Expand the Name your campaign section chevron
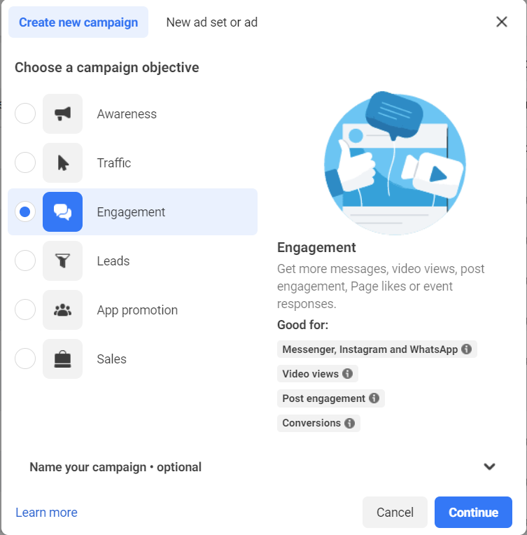 click(x=490, y=467)
